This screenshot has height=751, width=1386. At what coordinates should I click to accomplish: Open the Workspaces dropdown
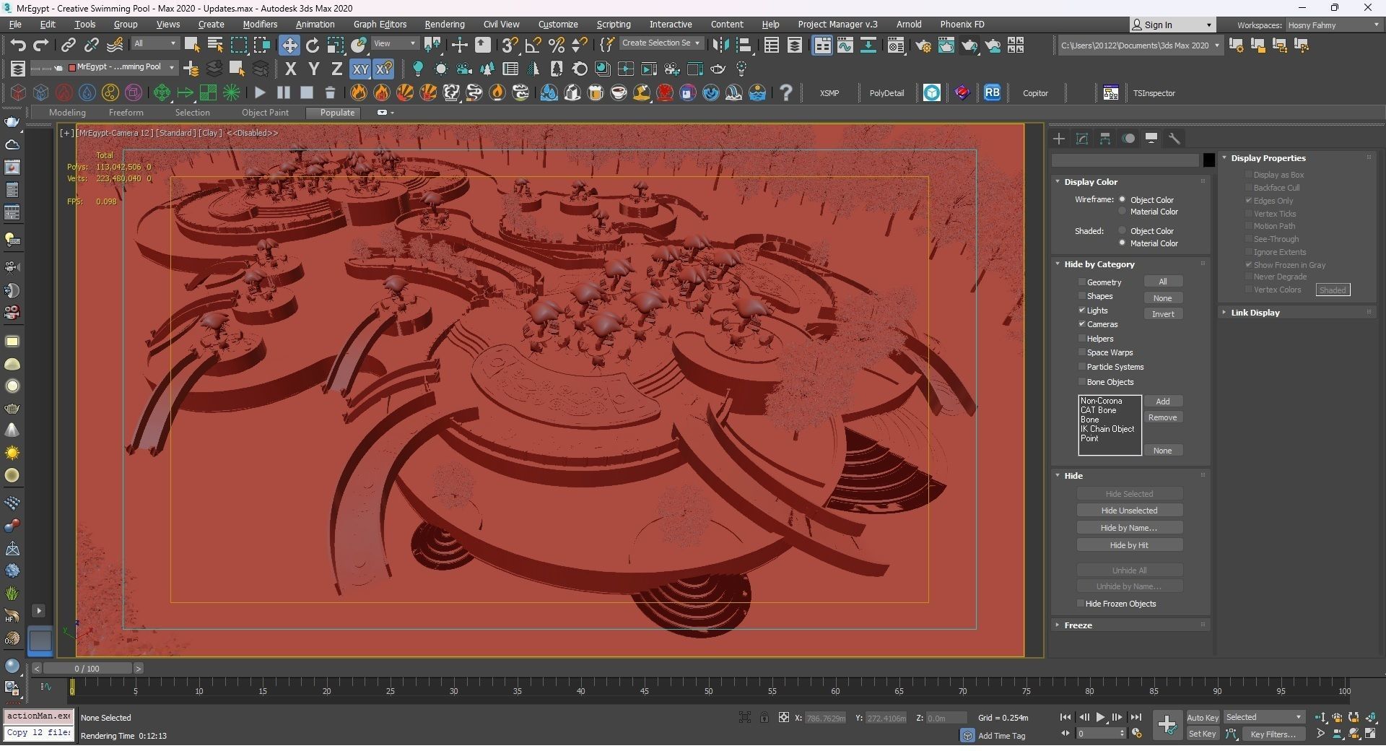click(1333, 25)
